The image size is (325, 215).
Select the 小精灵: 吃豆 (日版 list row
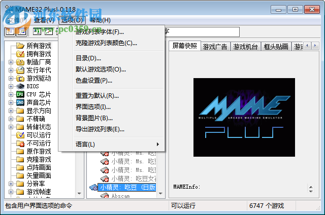click(x=127, y=187)
